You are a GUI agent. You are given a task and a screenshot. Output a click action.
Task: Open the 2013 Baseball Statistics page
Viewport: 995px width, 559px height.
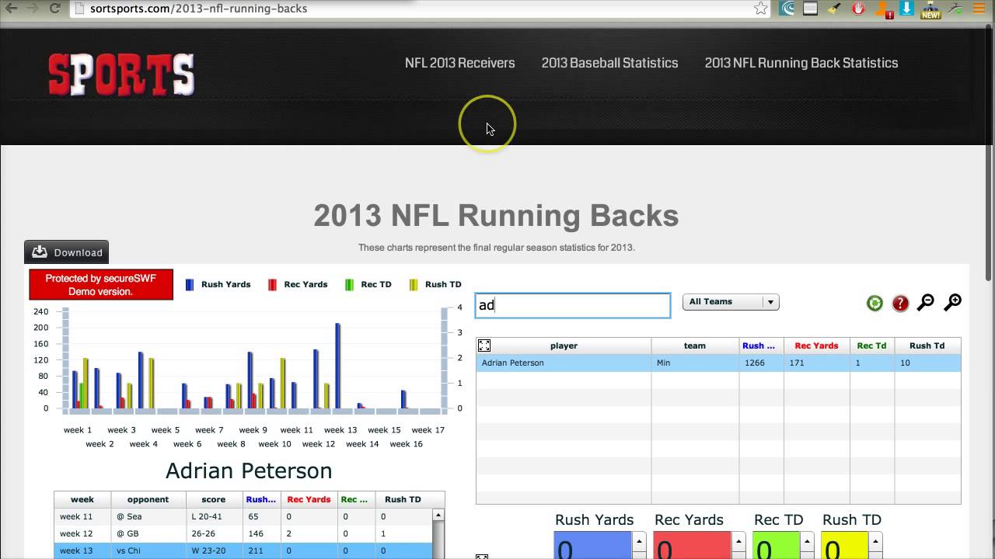pos(609,63)
